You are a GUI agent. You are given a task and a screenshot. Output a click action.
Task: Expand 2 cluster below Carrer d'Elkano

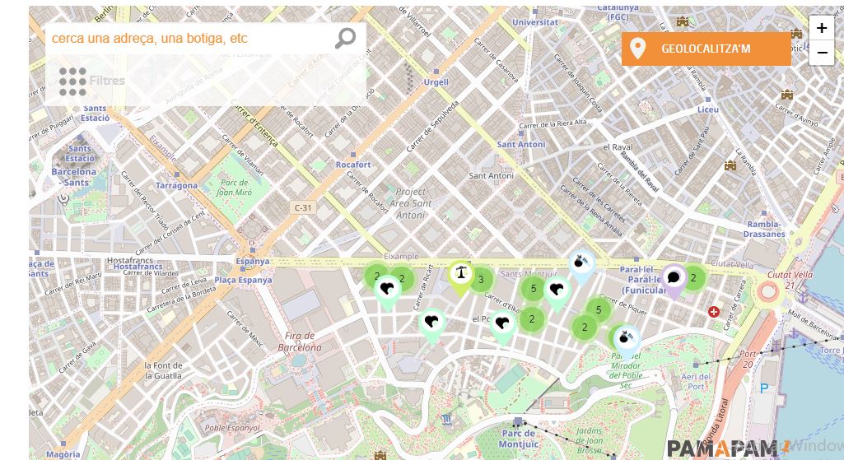532,319
